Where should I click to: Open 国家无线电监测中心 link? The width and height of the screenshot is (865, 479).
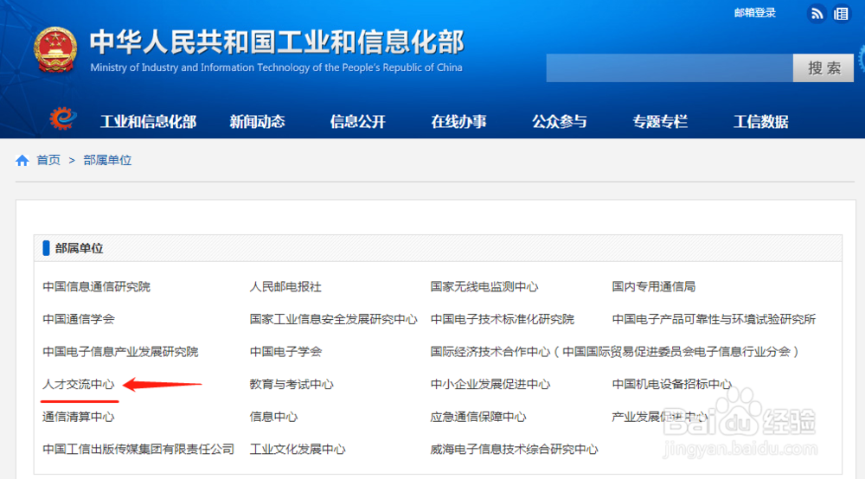pos(484,287)
